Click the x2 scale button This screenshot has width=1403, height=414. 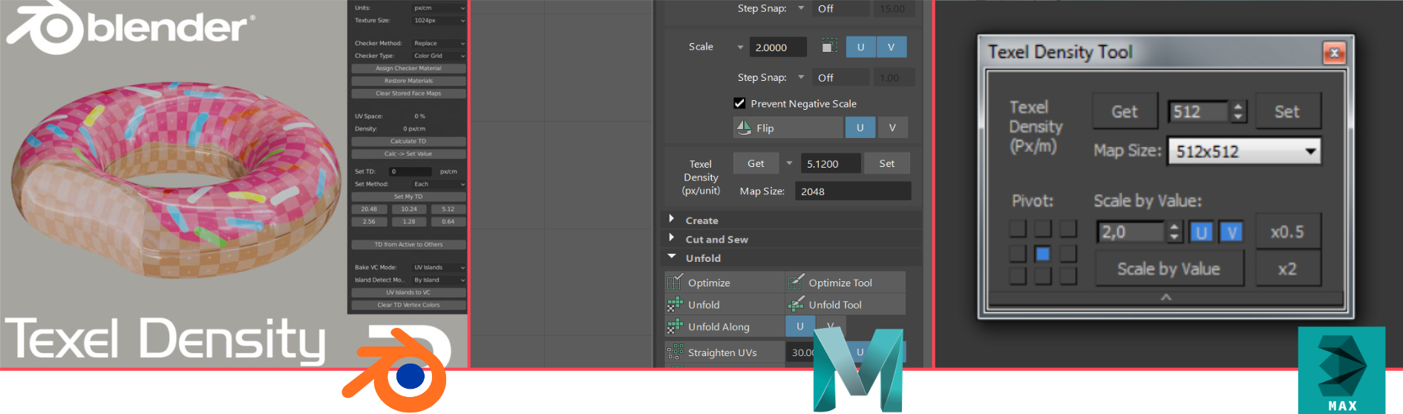(x=1287, y=269)
